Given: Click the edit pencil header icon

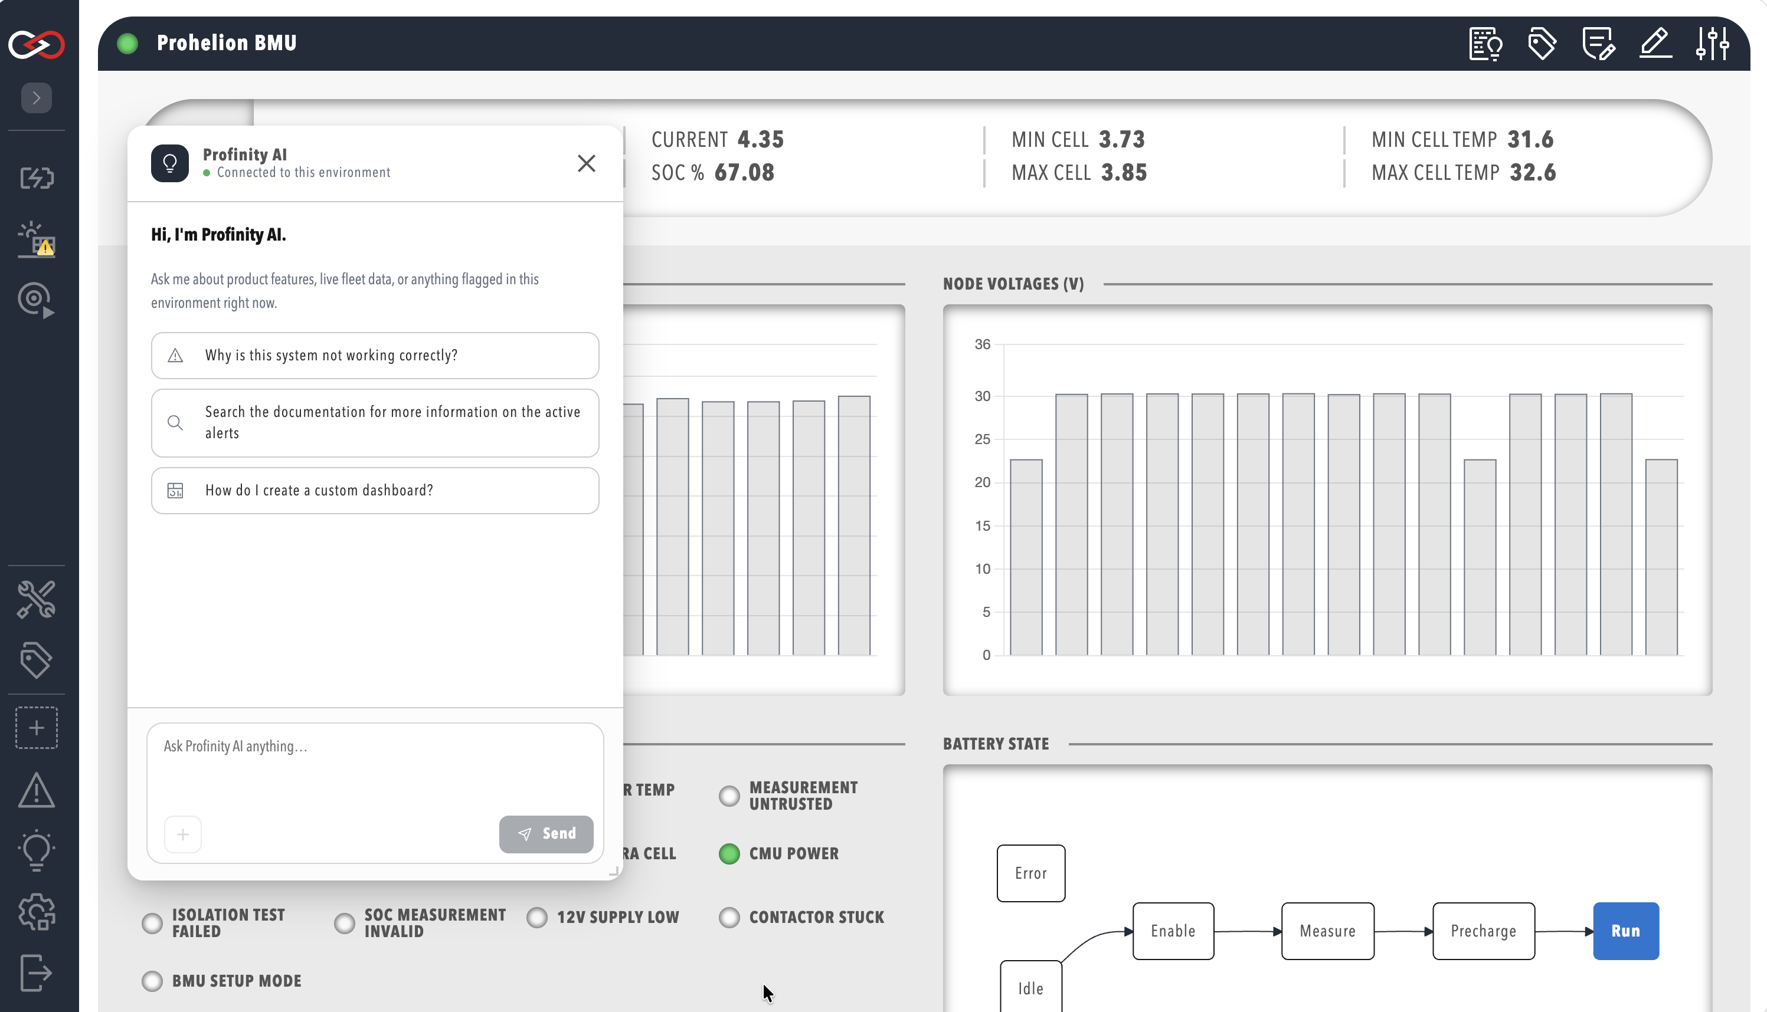Looking at the screenshot, I should 1655,44.
